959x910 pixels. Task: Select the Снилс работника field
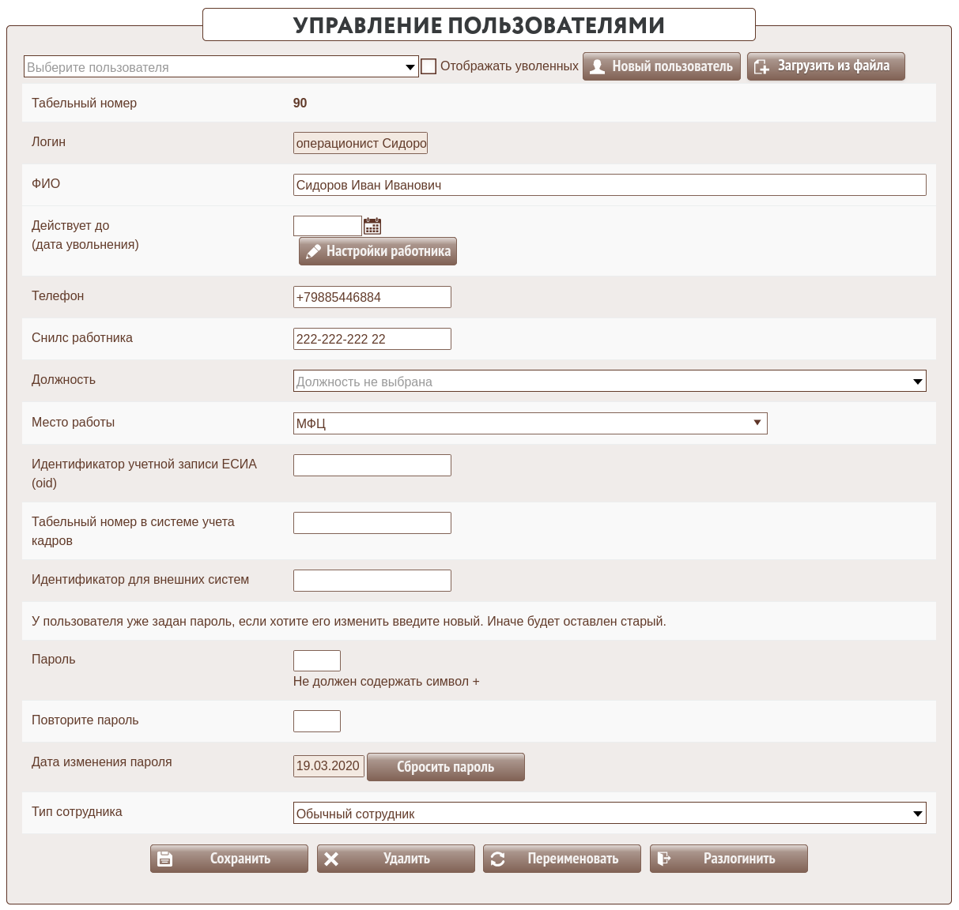tap(372, 339)
